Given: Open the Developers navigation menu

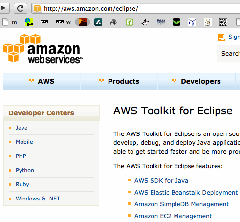Looking at the screenshot, I should point(196,82).
